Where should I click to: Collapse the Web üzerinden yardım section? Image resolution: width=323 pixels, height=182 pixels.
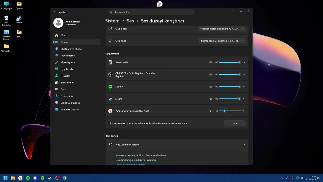pos(244,145)
